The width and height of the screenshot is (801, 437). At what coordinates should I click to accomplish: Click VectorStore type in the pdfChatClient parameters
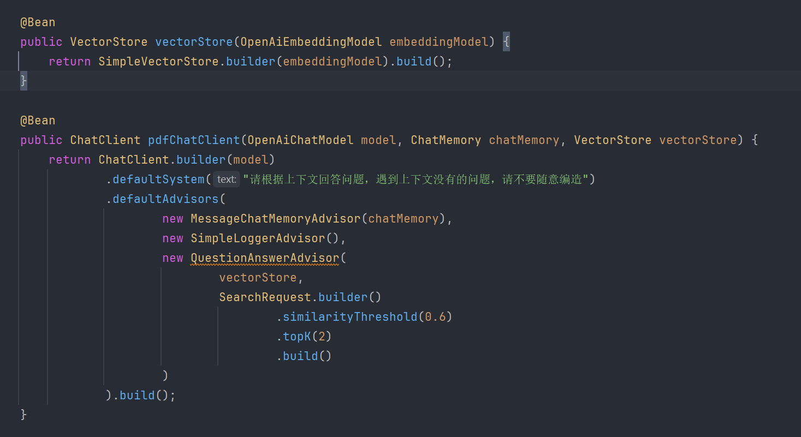[613, 140]
